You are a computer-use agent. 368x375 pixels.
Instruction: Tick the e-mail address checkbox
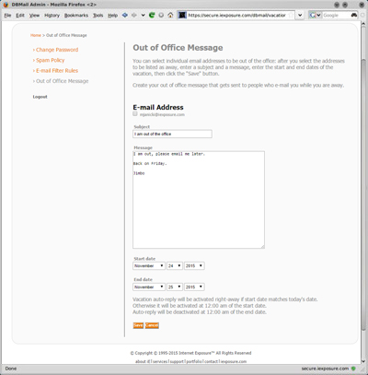tap(135, 113)
